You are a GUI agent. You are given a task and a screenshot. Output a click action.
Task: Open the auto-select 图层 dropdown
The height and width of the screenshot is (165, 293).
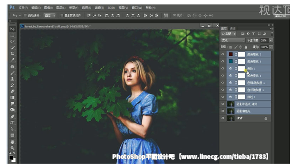[x=50, y=15]
